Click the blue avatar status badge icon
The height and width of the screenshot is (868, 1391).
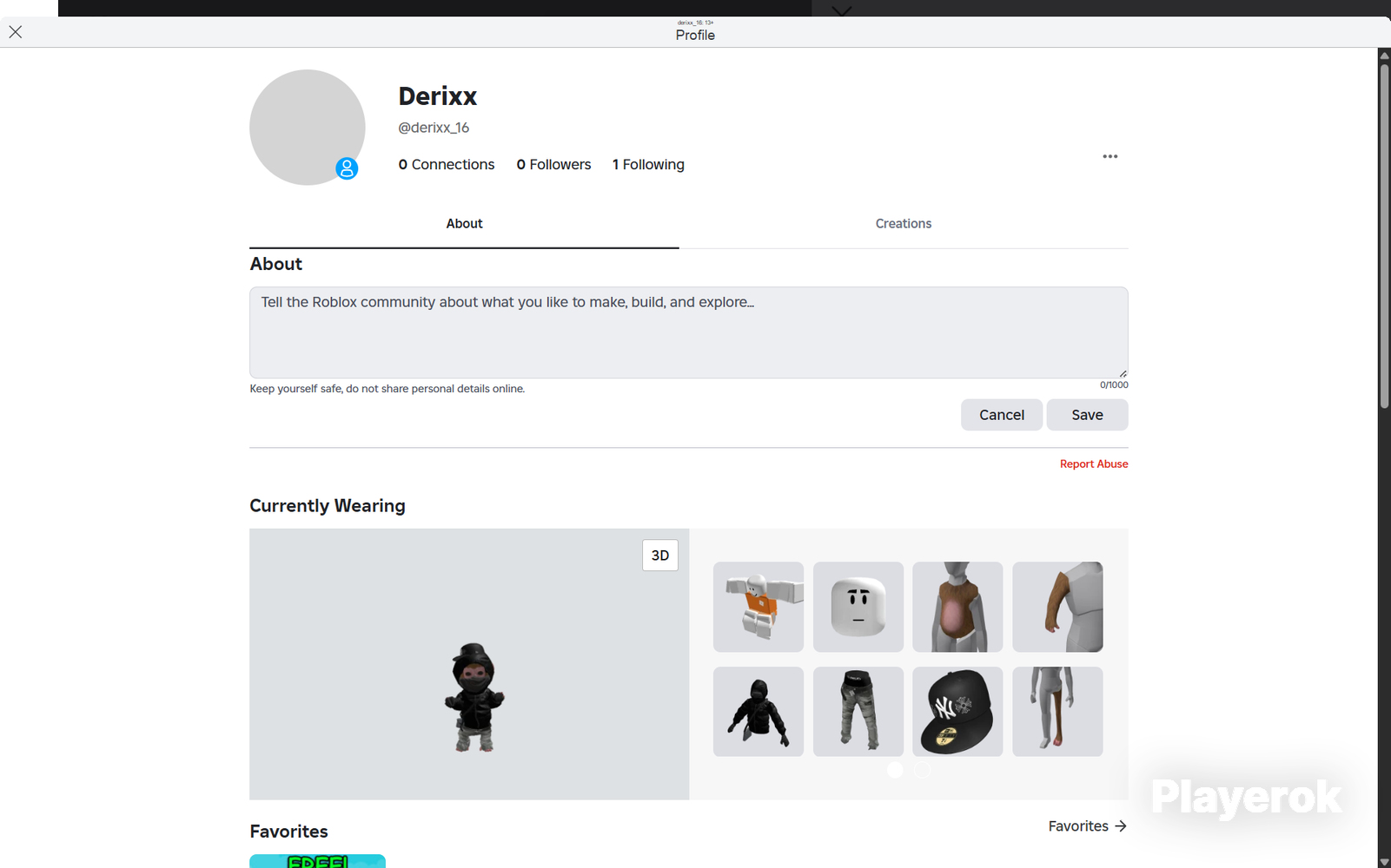(x=347, y=168)
